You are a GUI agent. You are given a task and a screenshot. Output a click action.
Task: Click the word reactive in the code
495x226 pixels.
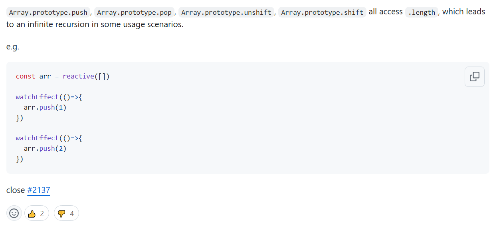[78, 76]
